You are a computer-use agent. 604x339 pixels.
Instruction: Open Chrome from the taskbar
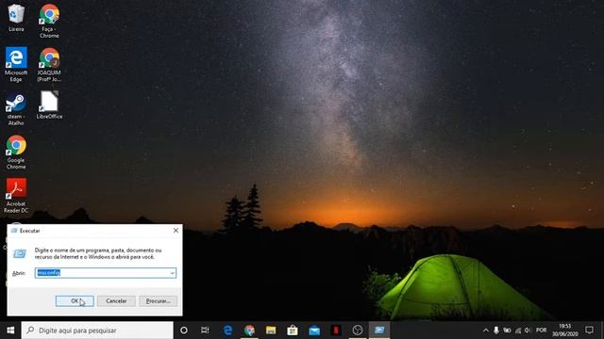coord(249,331)
